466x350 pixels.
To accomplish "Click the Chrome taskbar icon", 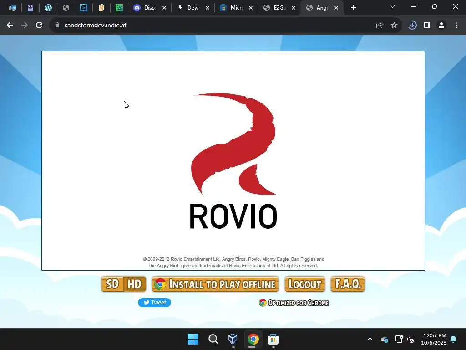I will (x=253, y=339).
